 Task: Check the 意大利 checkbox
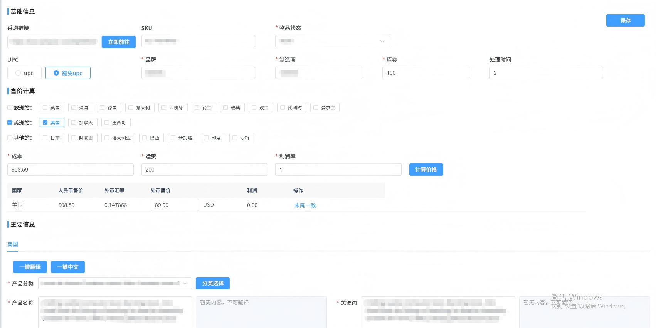point(131,108)
